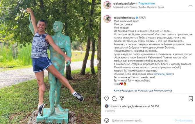Open hashtag #моясестричка
Viewport: 195px width, 124px height.
coord(163,90)
